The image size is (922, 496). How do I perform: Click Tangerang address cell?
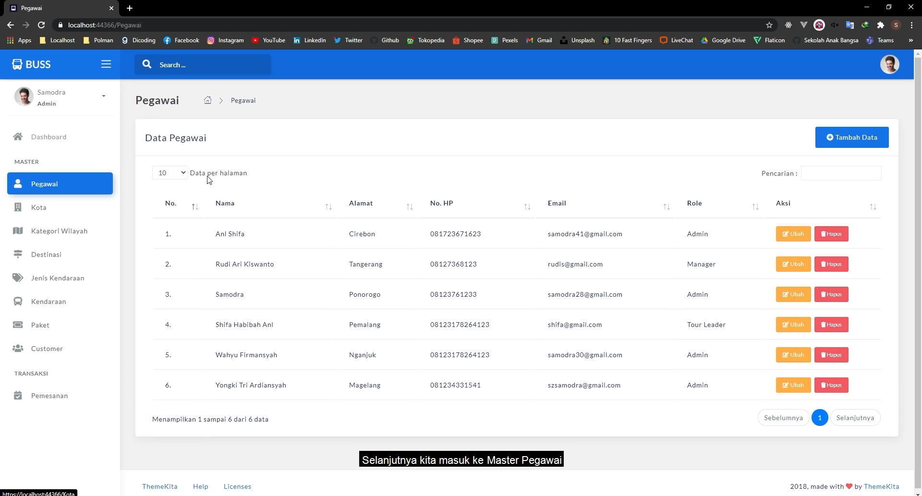[366, 264]
